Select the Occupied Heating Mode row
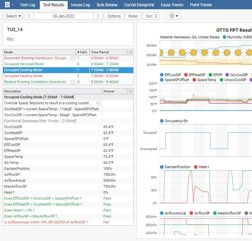Image resolution: width=252 pixels, height=241 pixels. pyautogui.click(x=23, y=76)
